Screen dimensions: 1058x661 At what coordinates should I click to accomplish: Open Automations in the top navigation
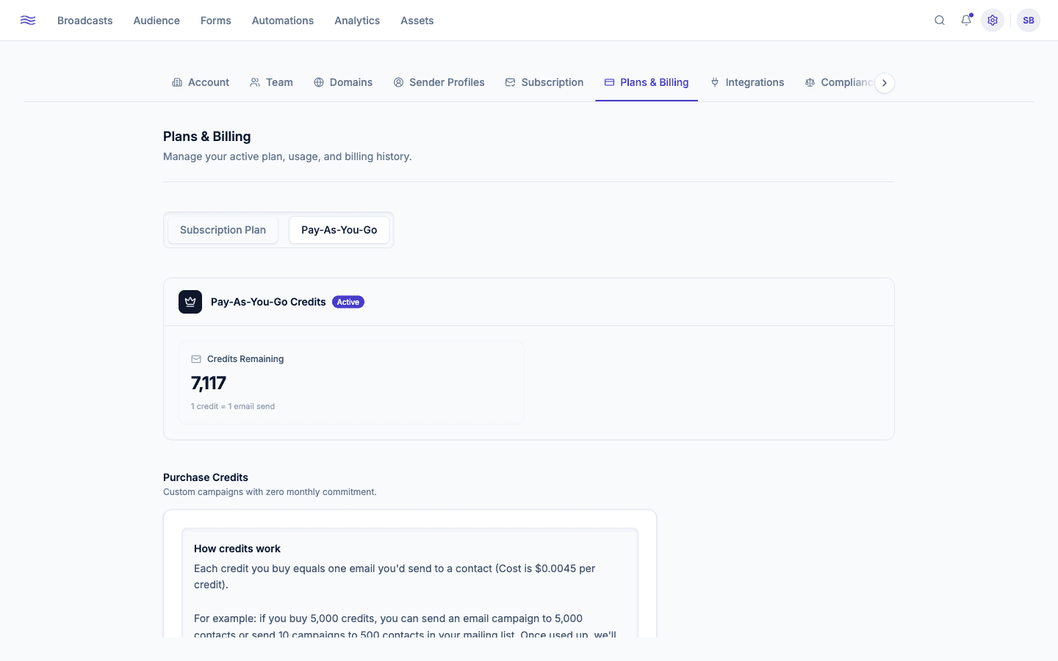[x=283, y=21]
